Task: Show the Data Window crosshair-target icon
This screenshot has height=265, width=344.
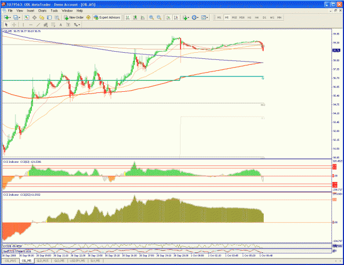Action: [35, 18]
